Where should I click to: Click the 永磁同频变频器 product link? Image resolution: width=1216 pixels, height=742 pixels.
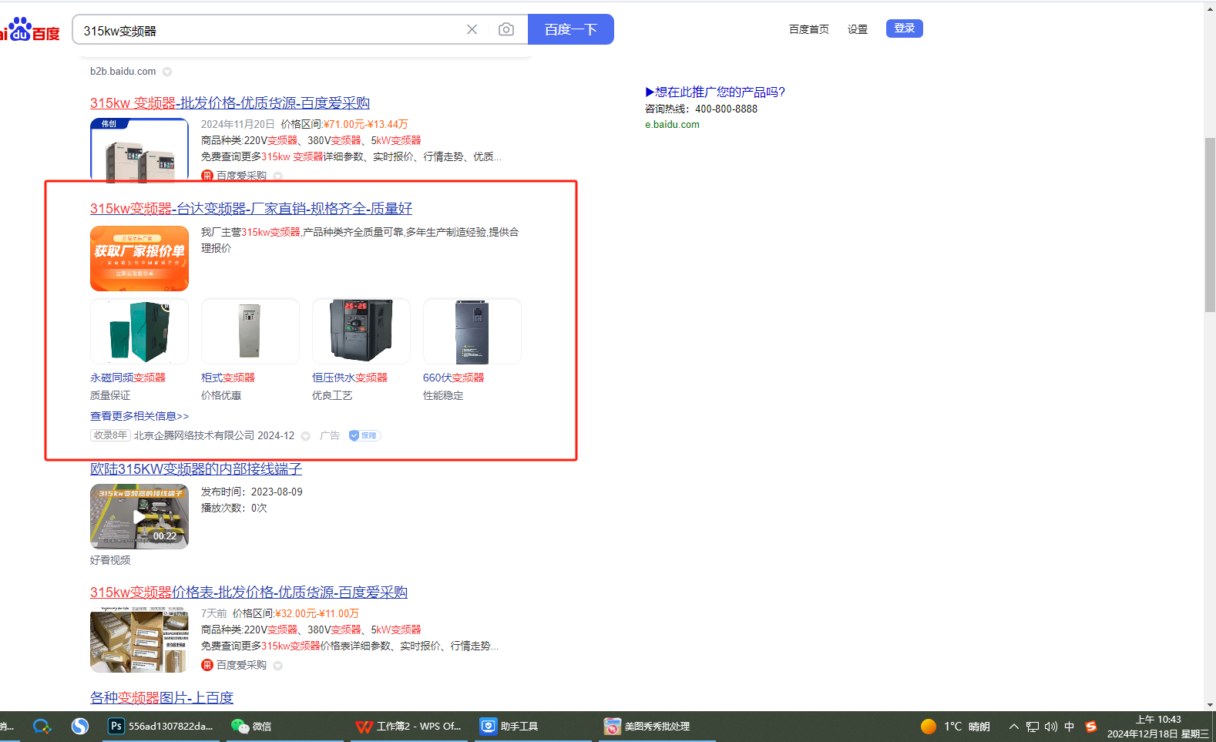click(128, 378)
